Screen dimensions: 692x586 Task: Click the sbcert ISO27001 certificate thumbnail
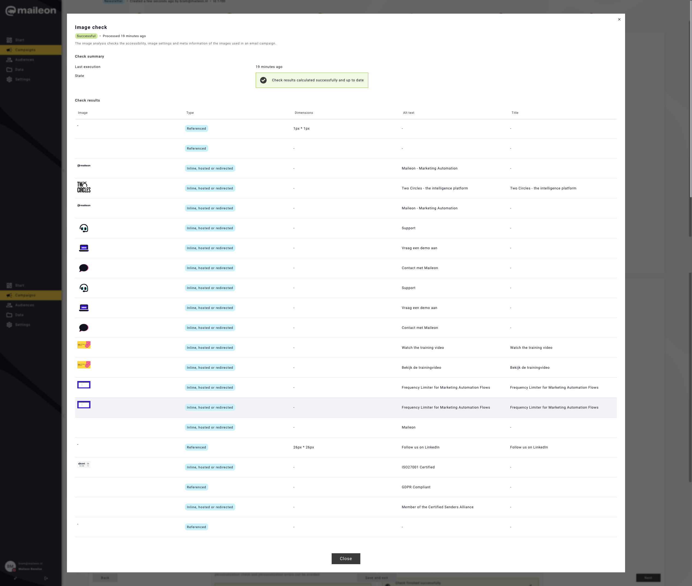coord(84,465)
